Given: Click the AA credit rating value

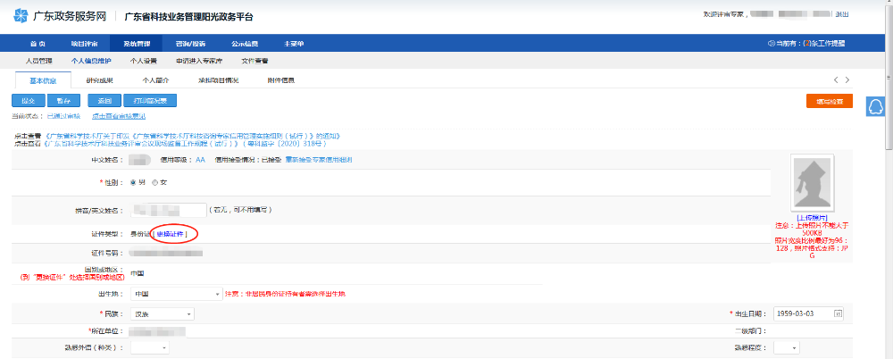Looking at the screenshot, I should point(200,160).
